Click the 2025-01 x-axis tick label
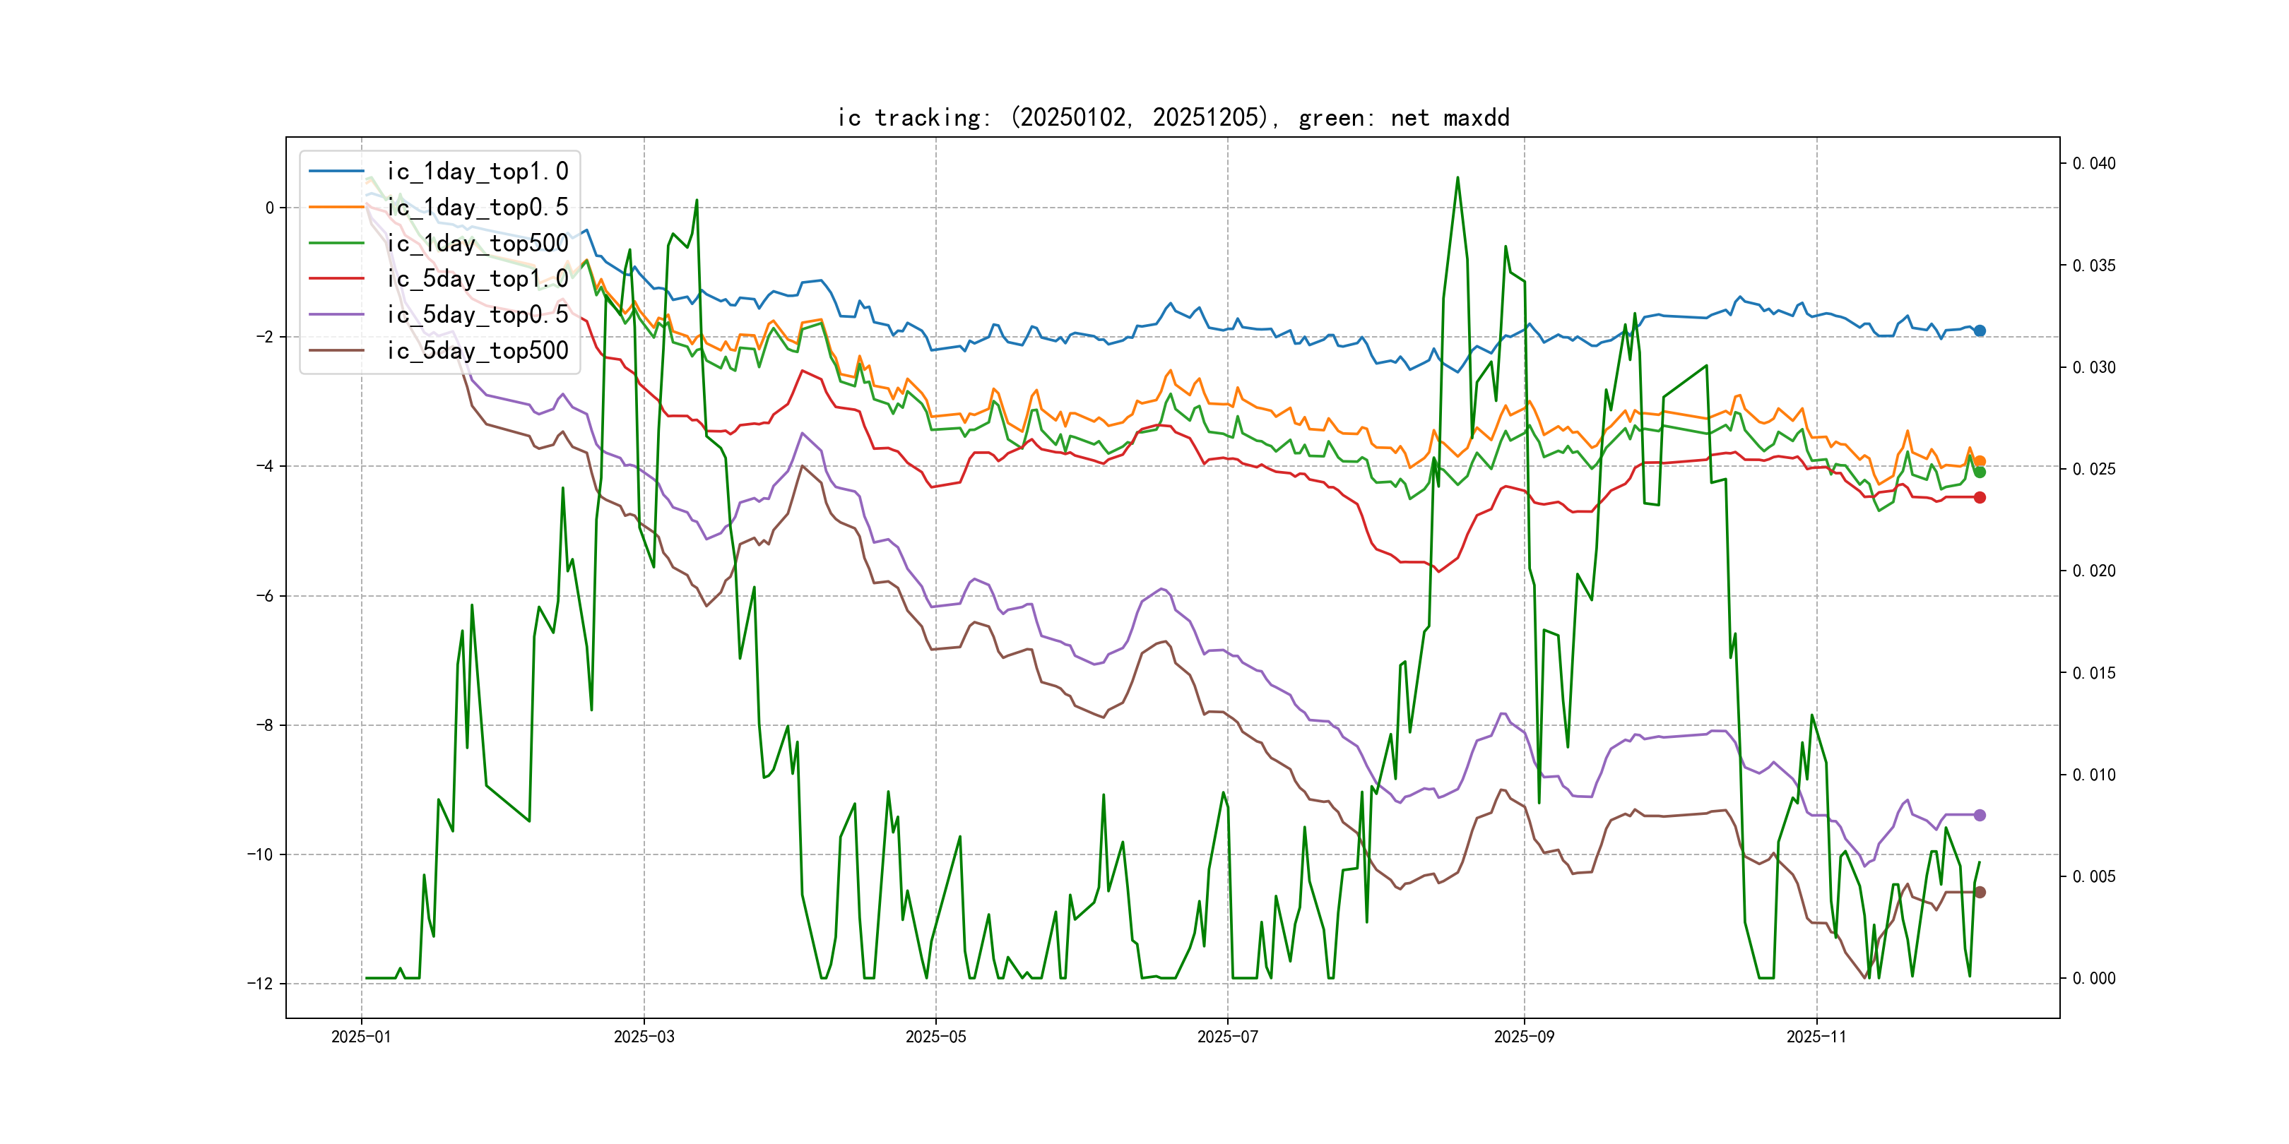 (x=361, y=1037)
